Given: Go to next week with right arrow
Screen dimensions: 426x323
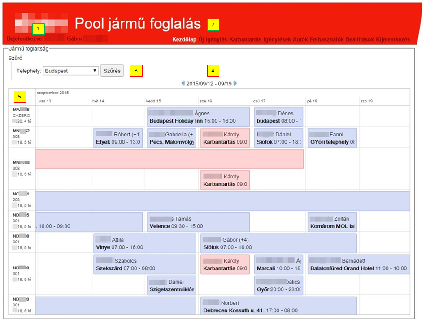Looking at the screenshot, I should [x=235, y=83].
